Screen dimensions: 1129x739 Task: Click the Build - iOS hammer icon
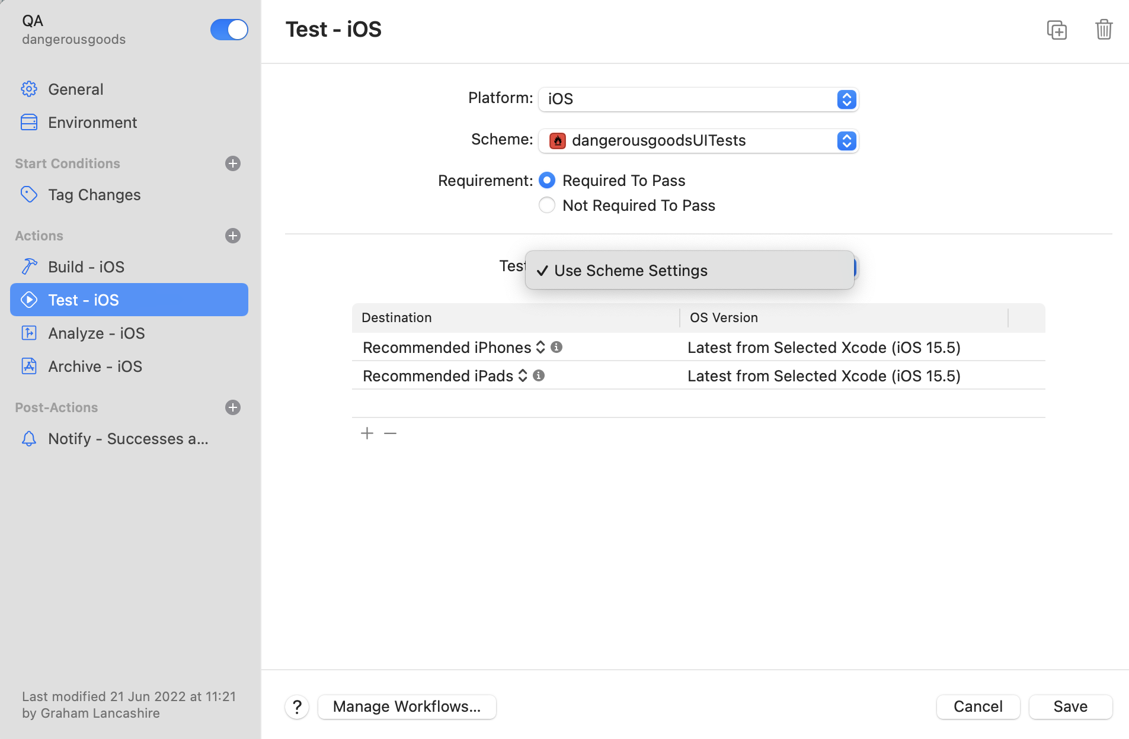29,266
